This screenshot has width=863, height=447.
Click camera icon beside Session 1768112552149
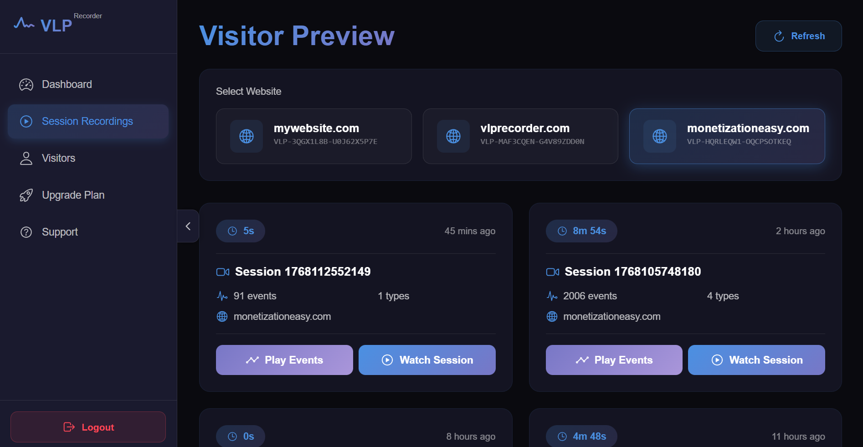pyautogui.click(x=223, y=272)
